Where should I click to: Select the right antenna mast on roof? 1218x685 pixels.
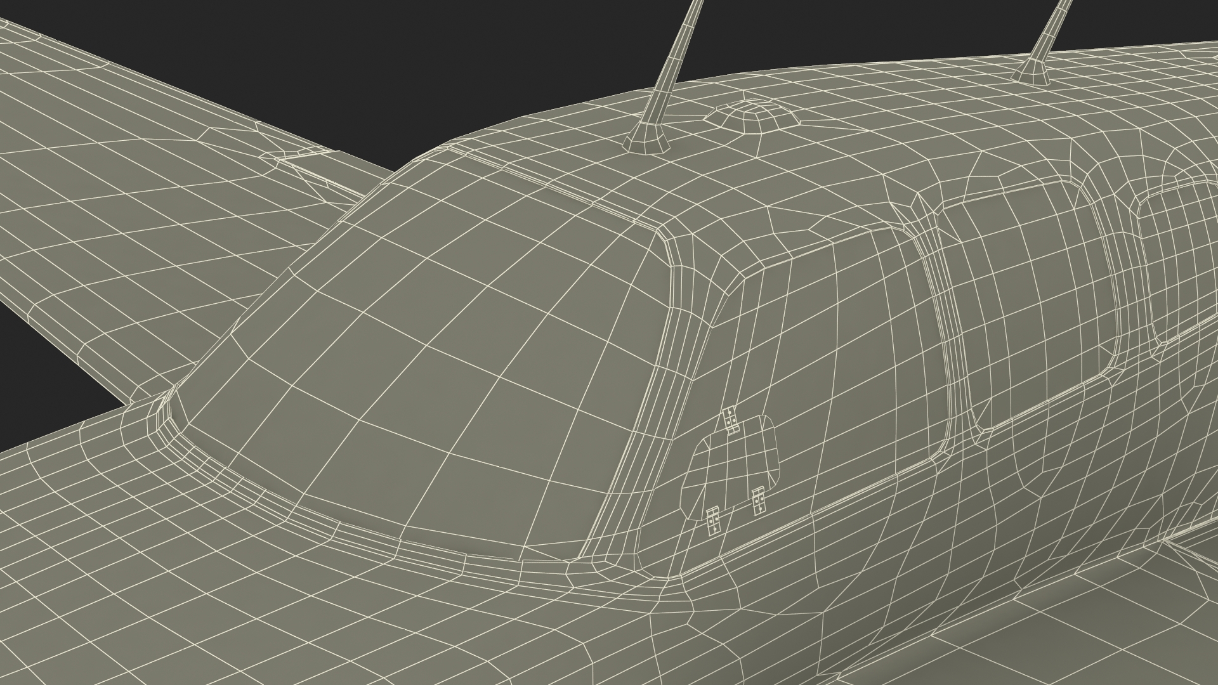pos(1050,32)
